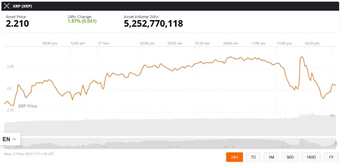Expand the language chevron arrow beside EN
Screen dimensions: 340x165
click(x=14, y=139)
